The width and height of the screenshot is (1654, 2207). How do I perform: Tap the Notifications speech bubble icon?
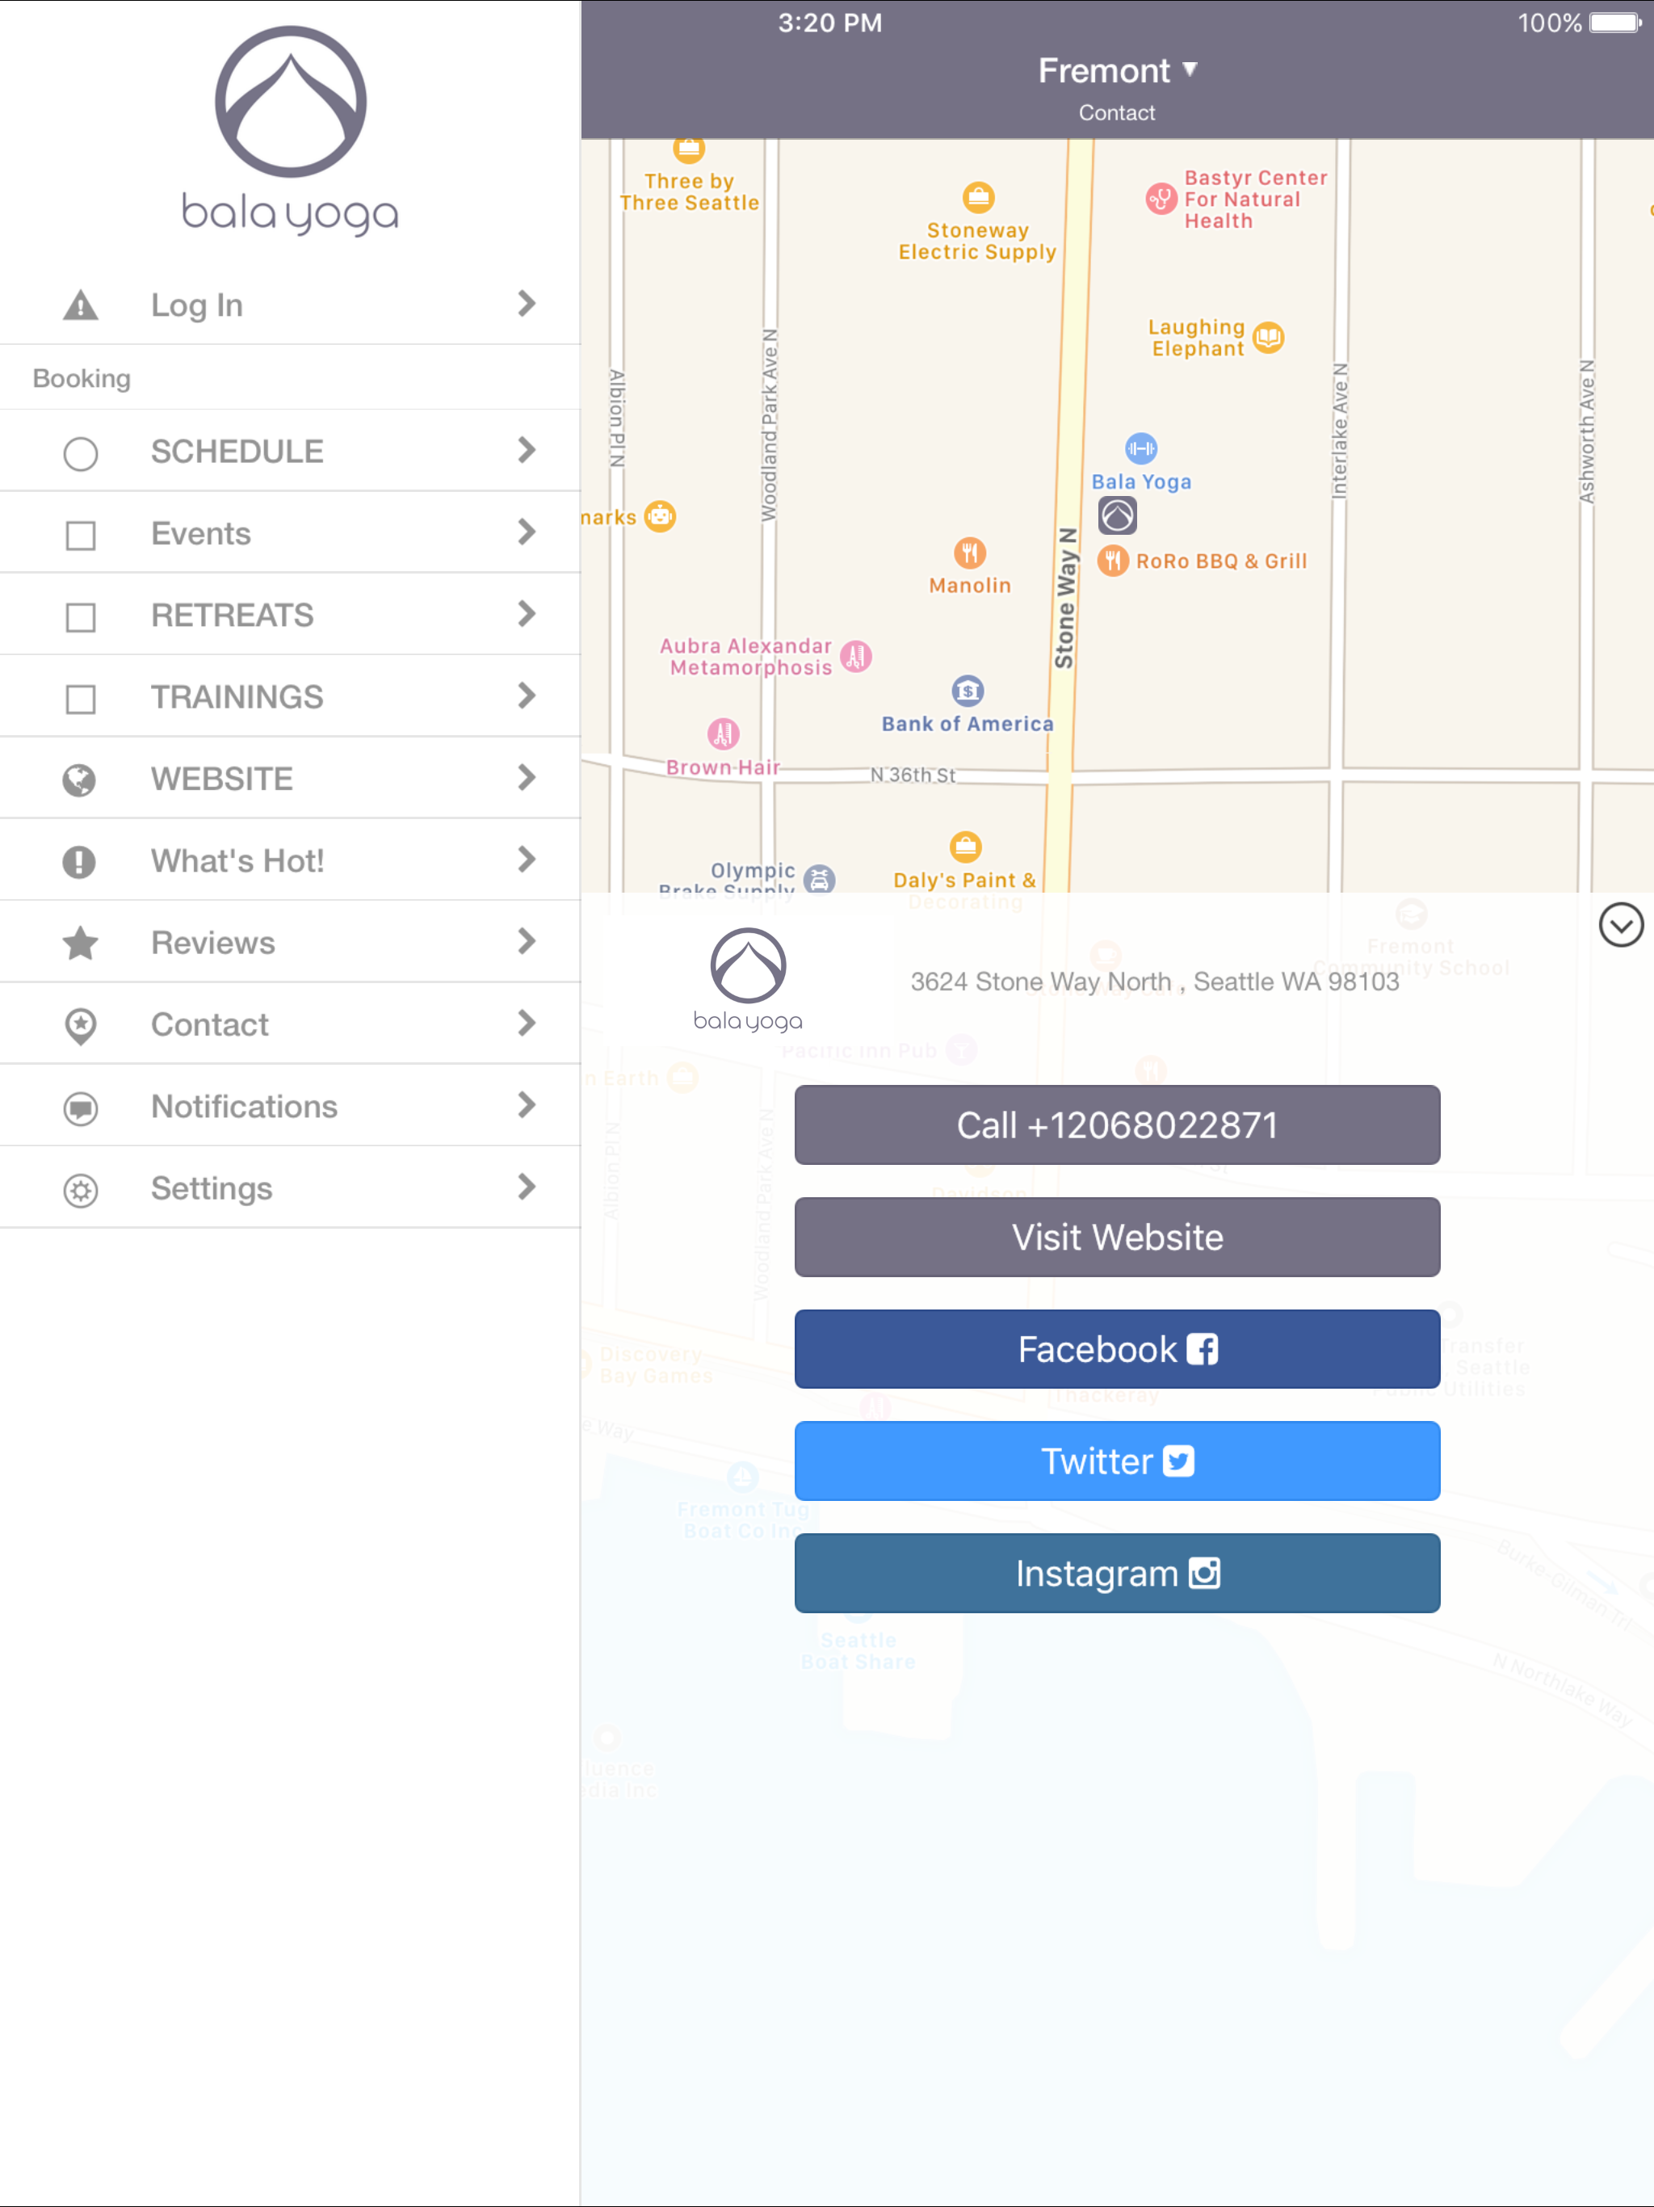(x=81, y=1108)
